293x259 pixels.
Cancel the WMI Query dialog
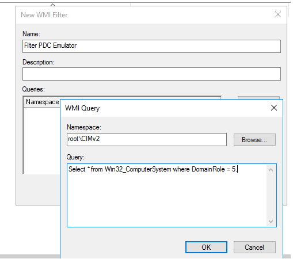[x=254, y=247]
